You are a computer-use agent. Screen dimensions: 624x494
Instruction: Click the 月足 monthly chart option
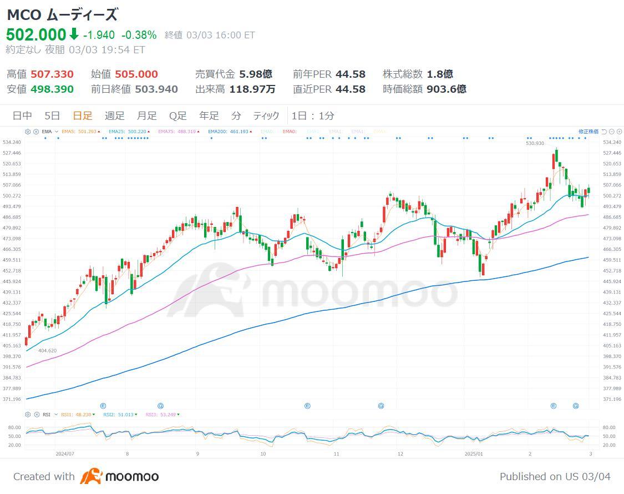tap(146, 115)
